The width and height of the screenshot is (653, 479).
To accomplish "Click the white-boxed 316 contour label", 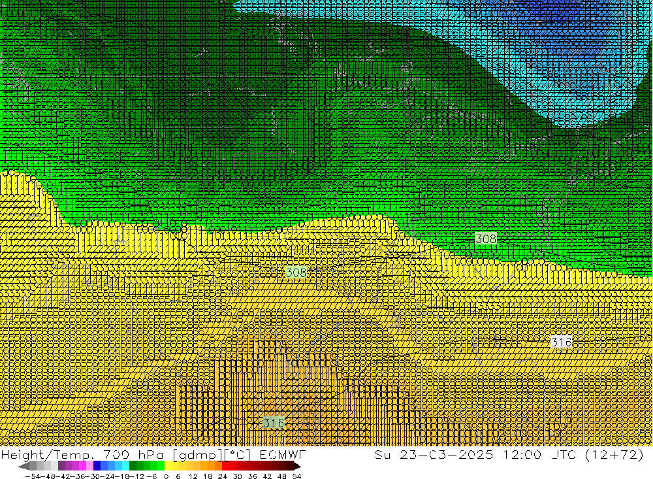I will tap(561, 342).
